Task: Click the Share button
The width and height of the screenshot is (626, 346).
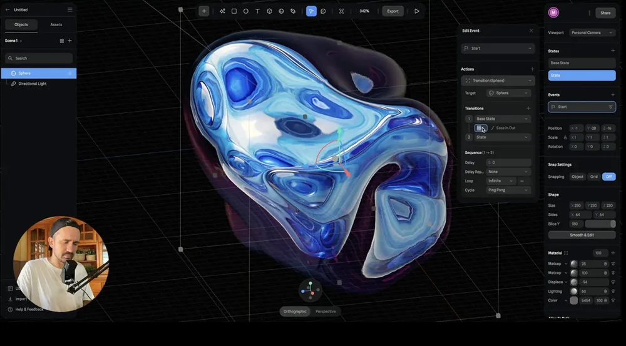Action: point(605,12)
